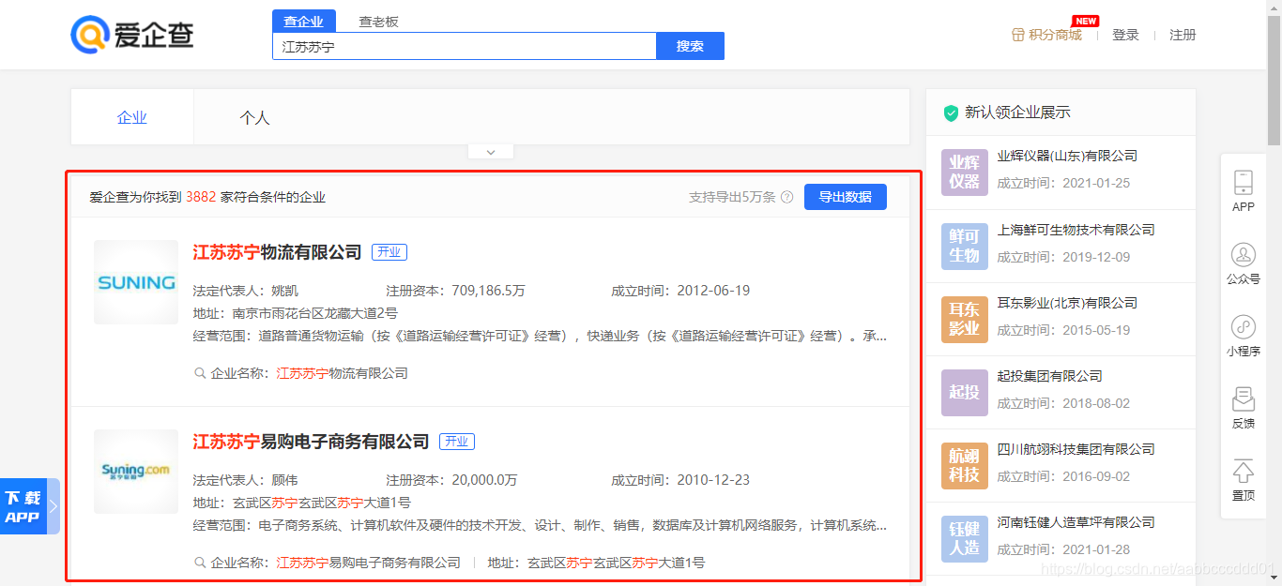
Task: Click registered capital 709,186.5万
Action: click(488, 291)
